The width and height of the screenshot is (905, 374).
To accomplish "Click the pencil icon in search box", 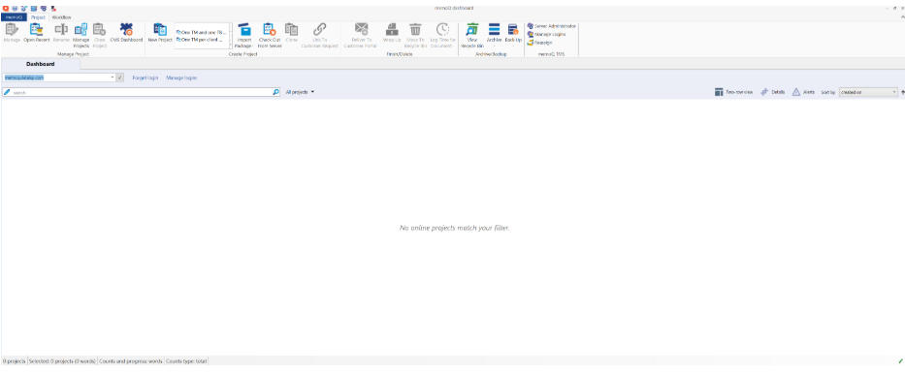I will tap(7, 92).
